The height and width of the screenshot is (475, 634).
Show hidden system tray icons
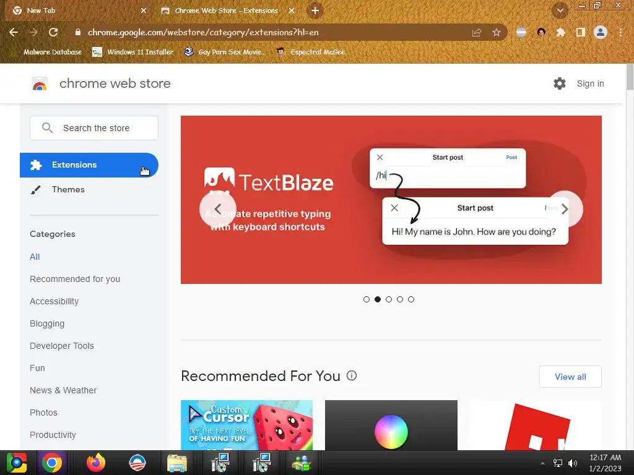pos(542,463)
